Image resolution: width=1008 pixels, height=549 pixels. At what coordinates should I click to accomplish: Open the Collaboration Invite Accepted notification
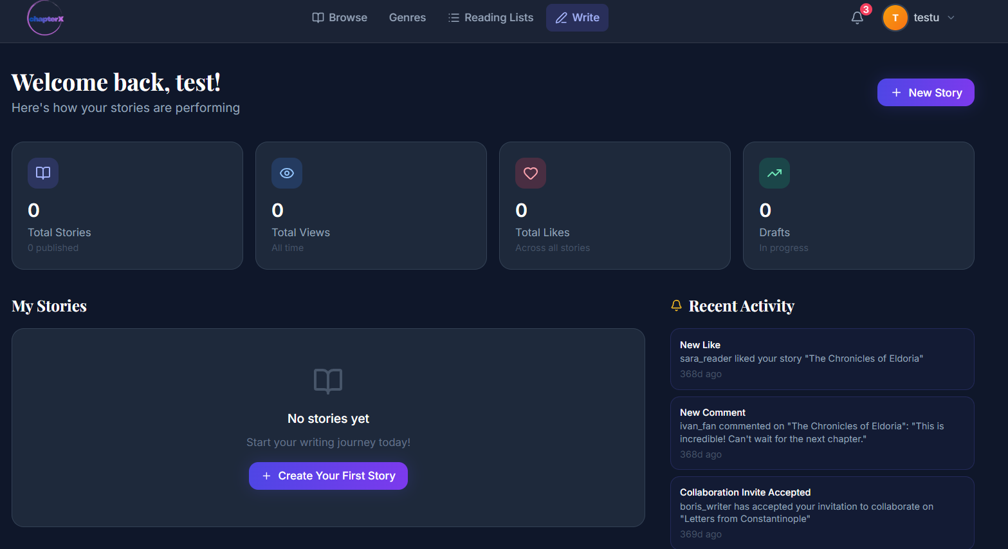(x=821, y=512)
